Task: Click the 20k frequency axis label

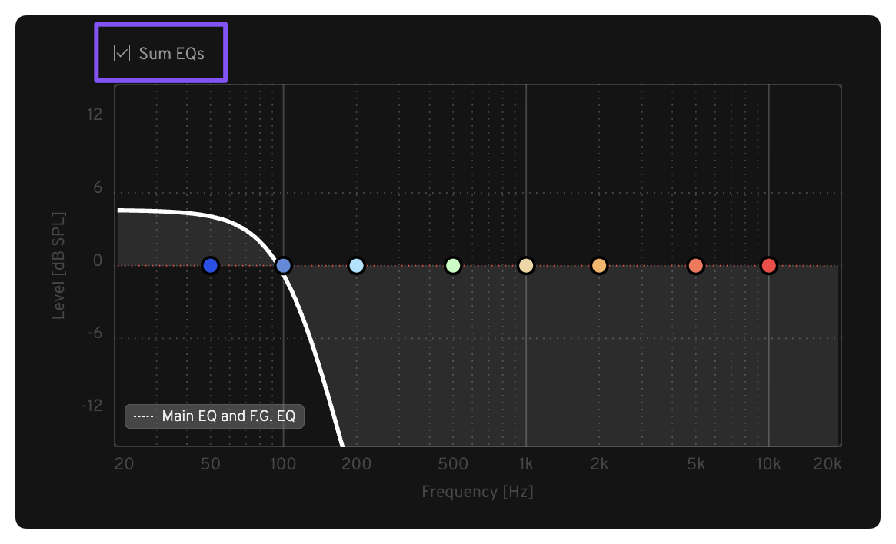Action: coord(828,465)
